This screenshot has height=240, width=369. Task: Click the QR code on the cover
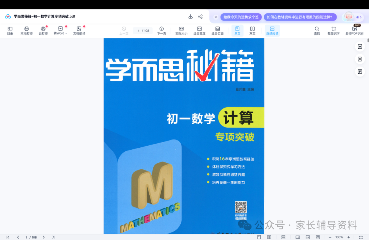tap(241, 207)
